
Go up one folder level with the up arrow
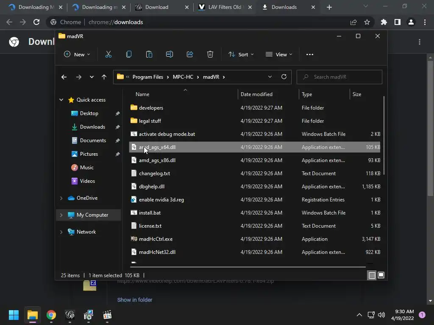104,77
